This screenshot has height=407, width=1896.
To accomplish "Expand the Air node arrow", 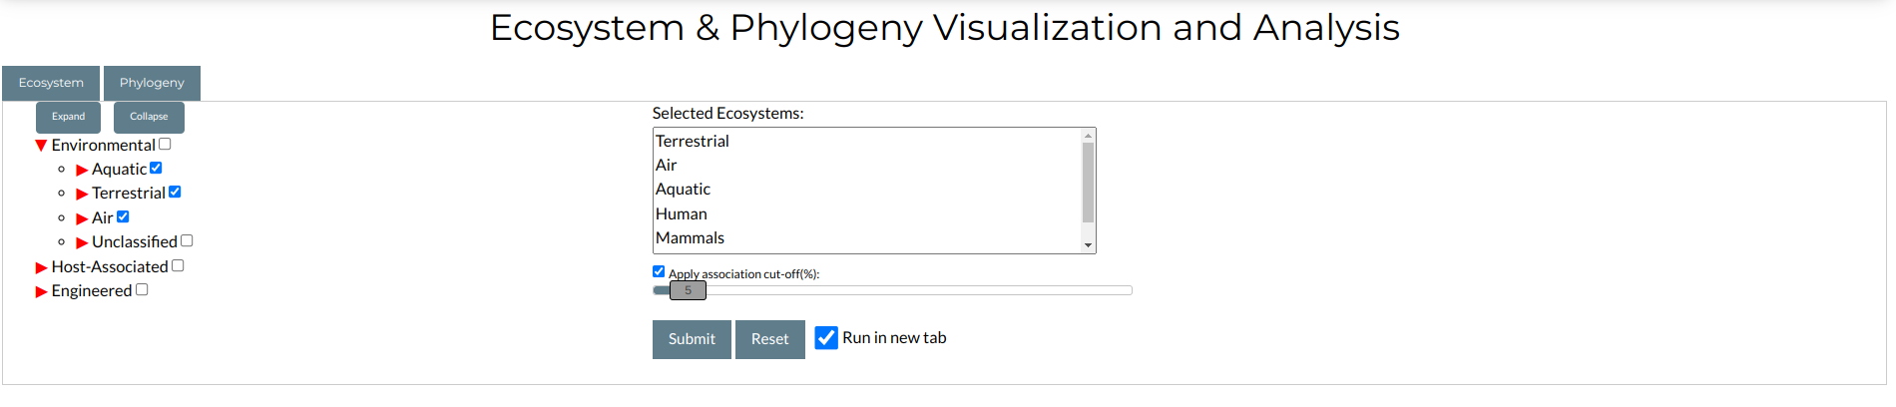I will (x=82, y=218).
